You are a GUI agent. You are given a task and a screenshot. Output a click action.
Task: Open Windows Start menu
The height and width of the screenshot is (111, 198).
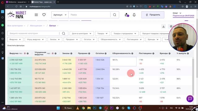(58, 108)
